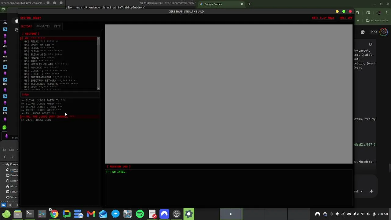391x220 pixels.
Task: Launch Spotify from the taskbar
Action: tap(140, 214)
